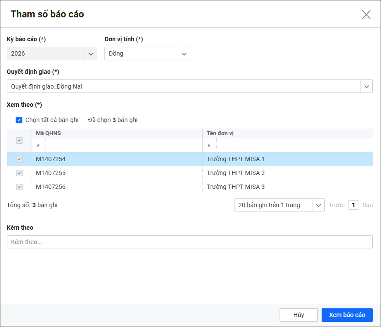Select page number 1 in pagination

click(x=353, y=205)
